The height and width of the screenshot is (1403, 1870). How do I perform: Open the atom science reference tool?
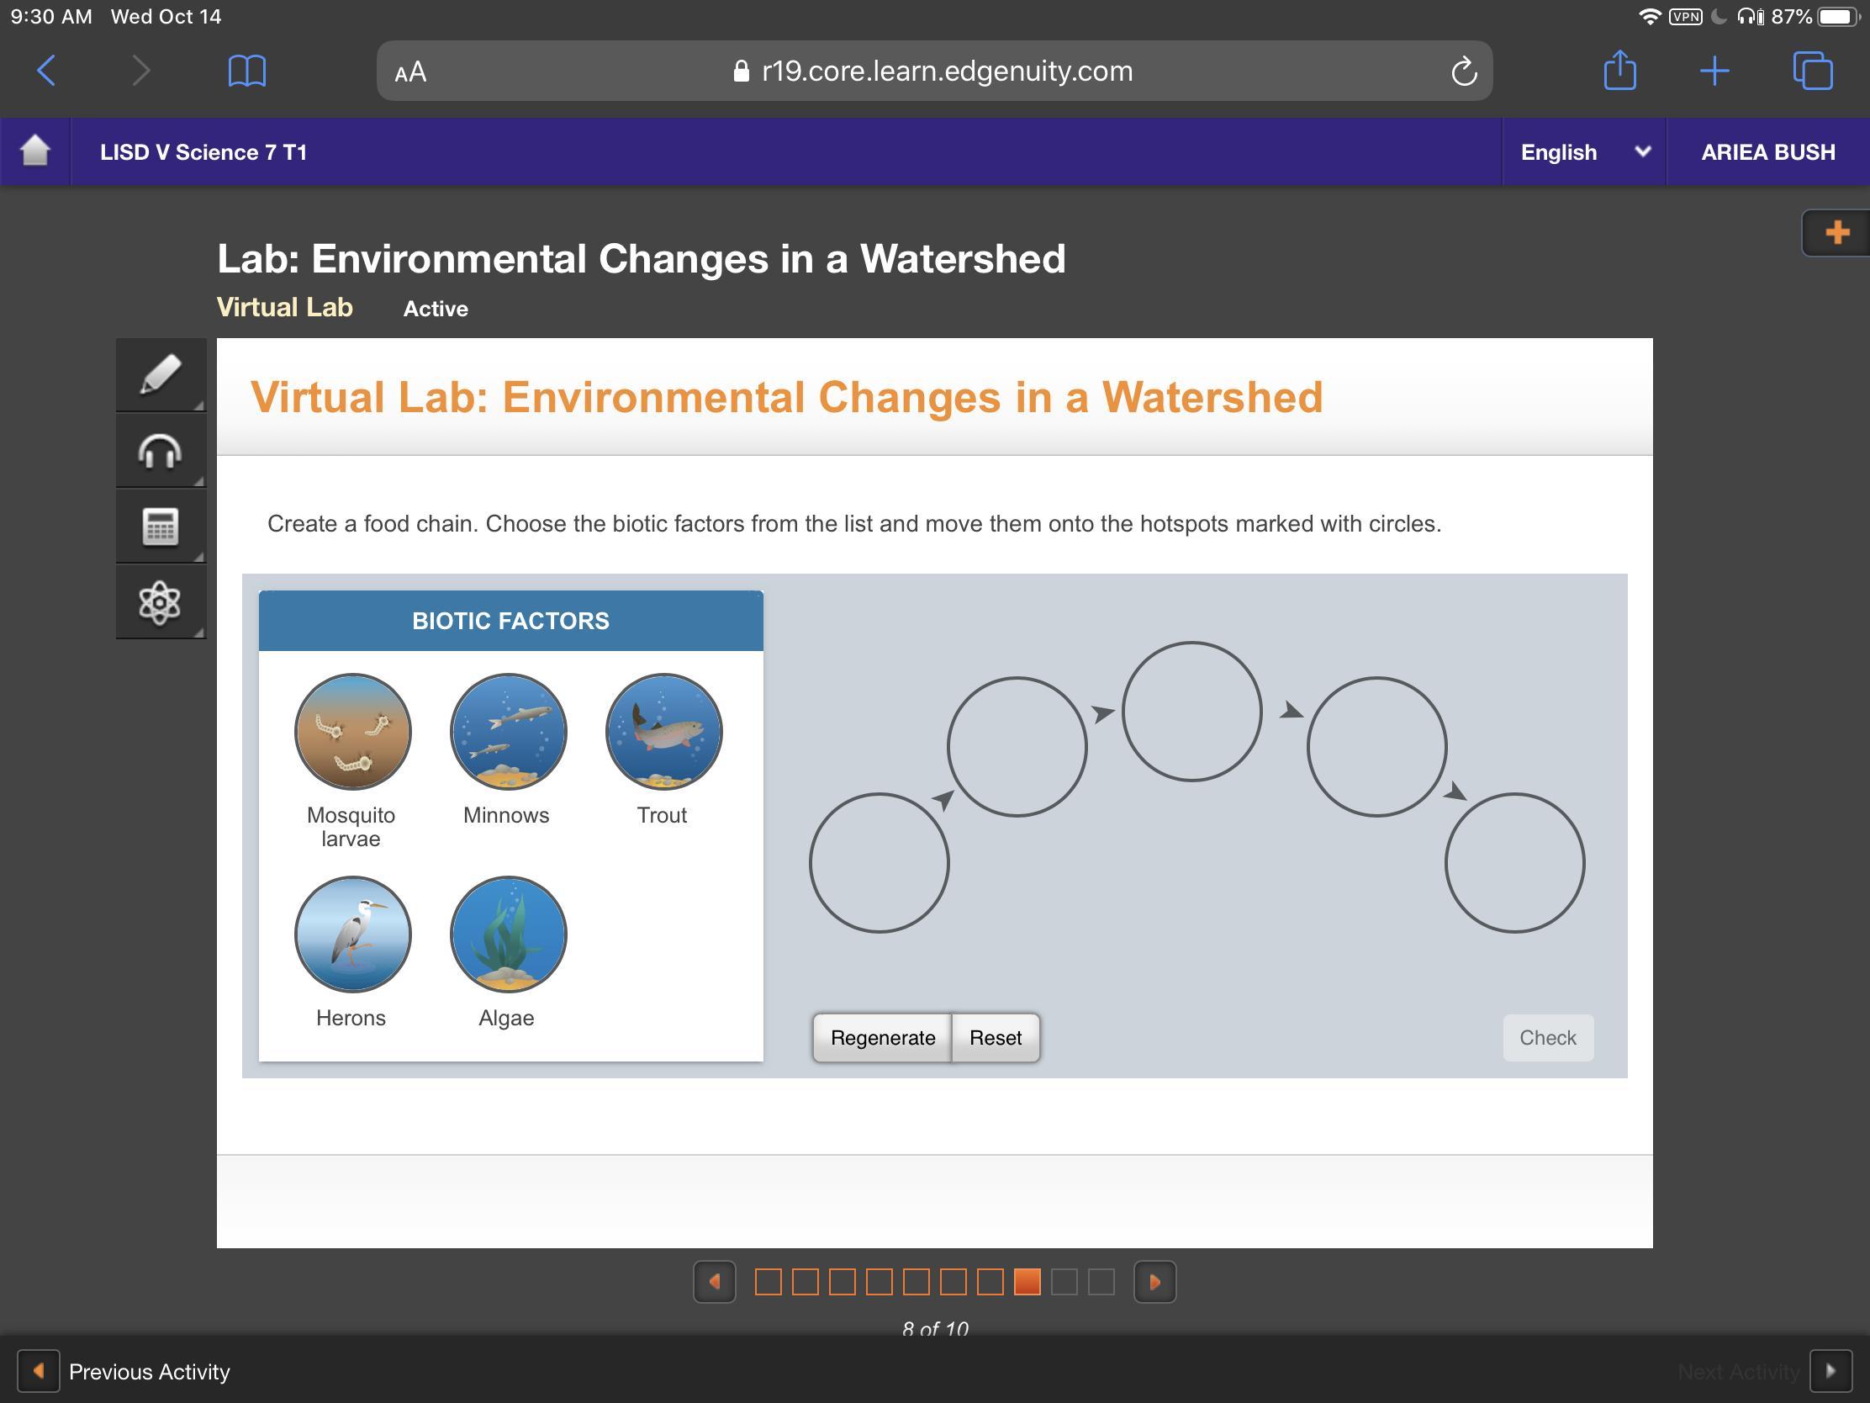160,603
